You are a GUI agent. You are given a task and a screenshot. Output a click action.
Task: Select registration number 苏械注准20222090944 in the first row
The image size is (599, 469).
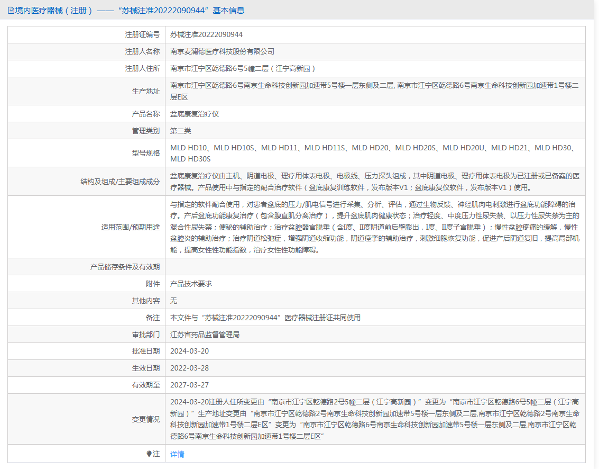click(206, 34)
